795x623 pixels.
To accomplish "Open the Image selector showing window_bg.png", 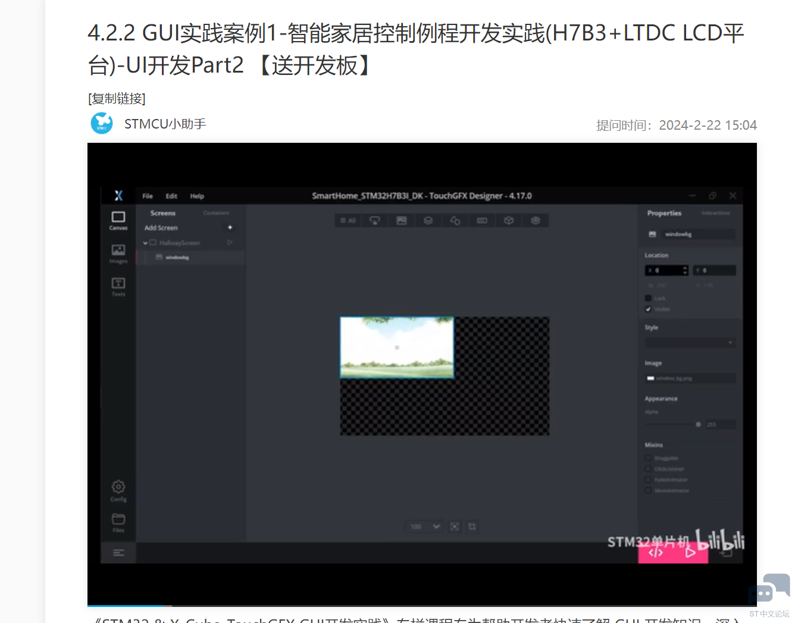I will [690, 378].
